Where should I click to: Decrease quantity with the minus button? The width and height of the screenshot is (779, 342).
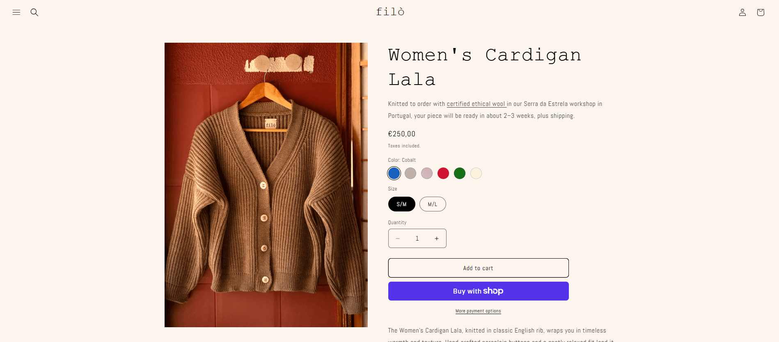398,239
